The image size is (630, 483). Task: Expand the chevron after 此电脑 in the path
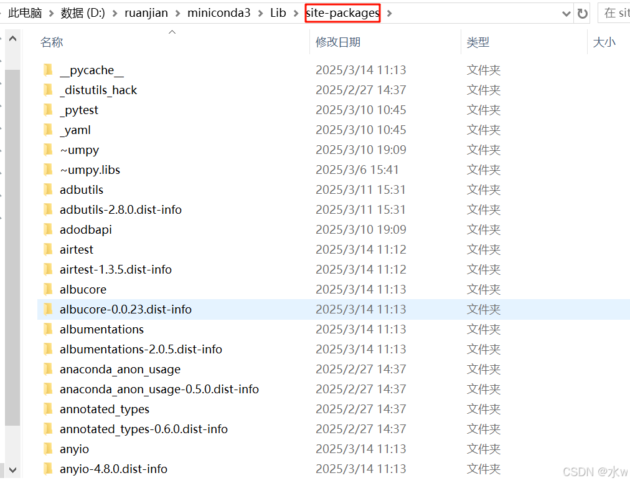click(x=52, y=14)
